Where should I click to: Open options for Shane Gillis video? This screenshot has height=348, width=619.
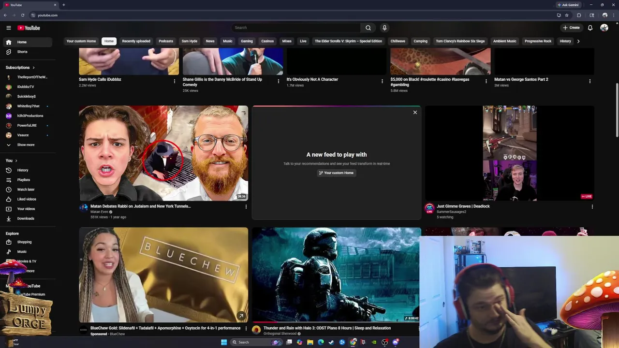point(278,81)
